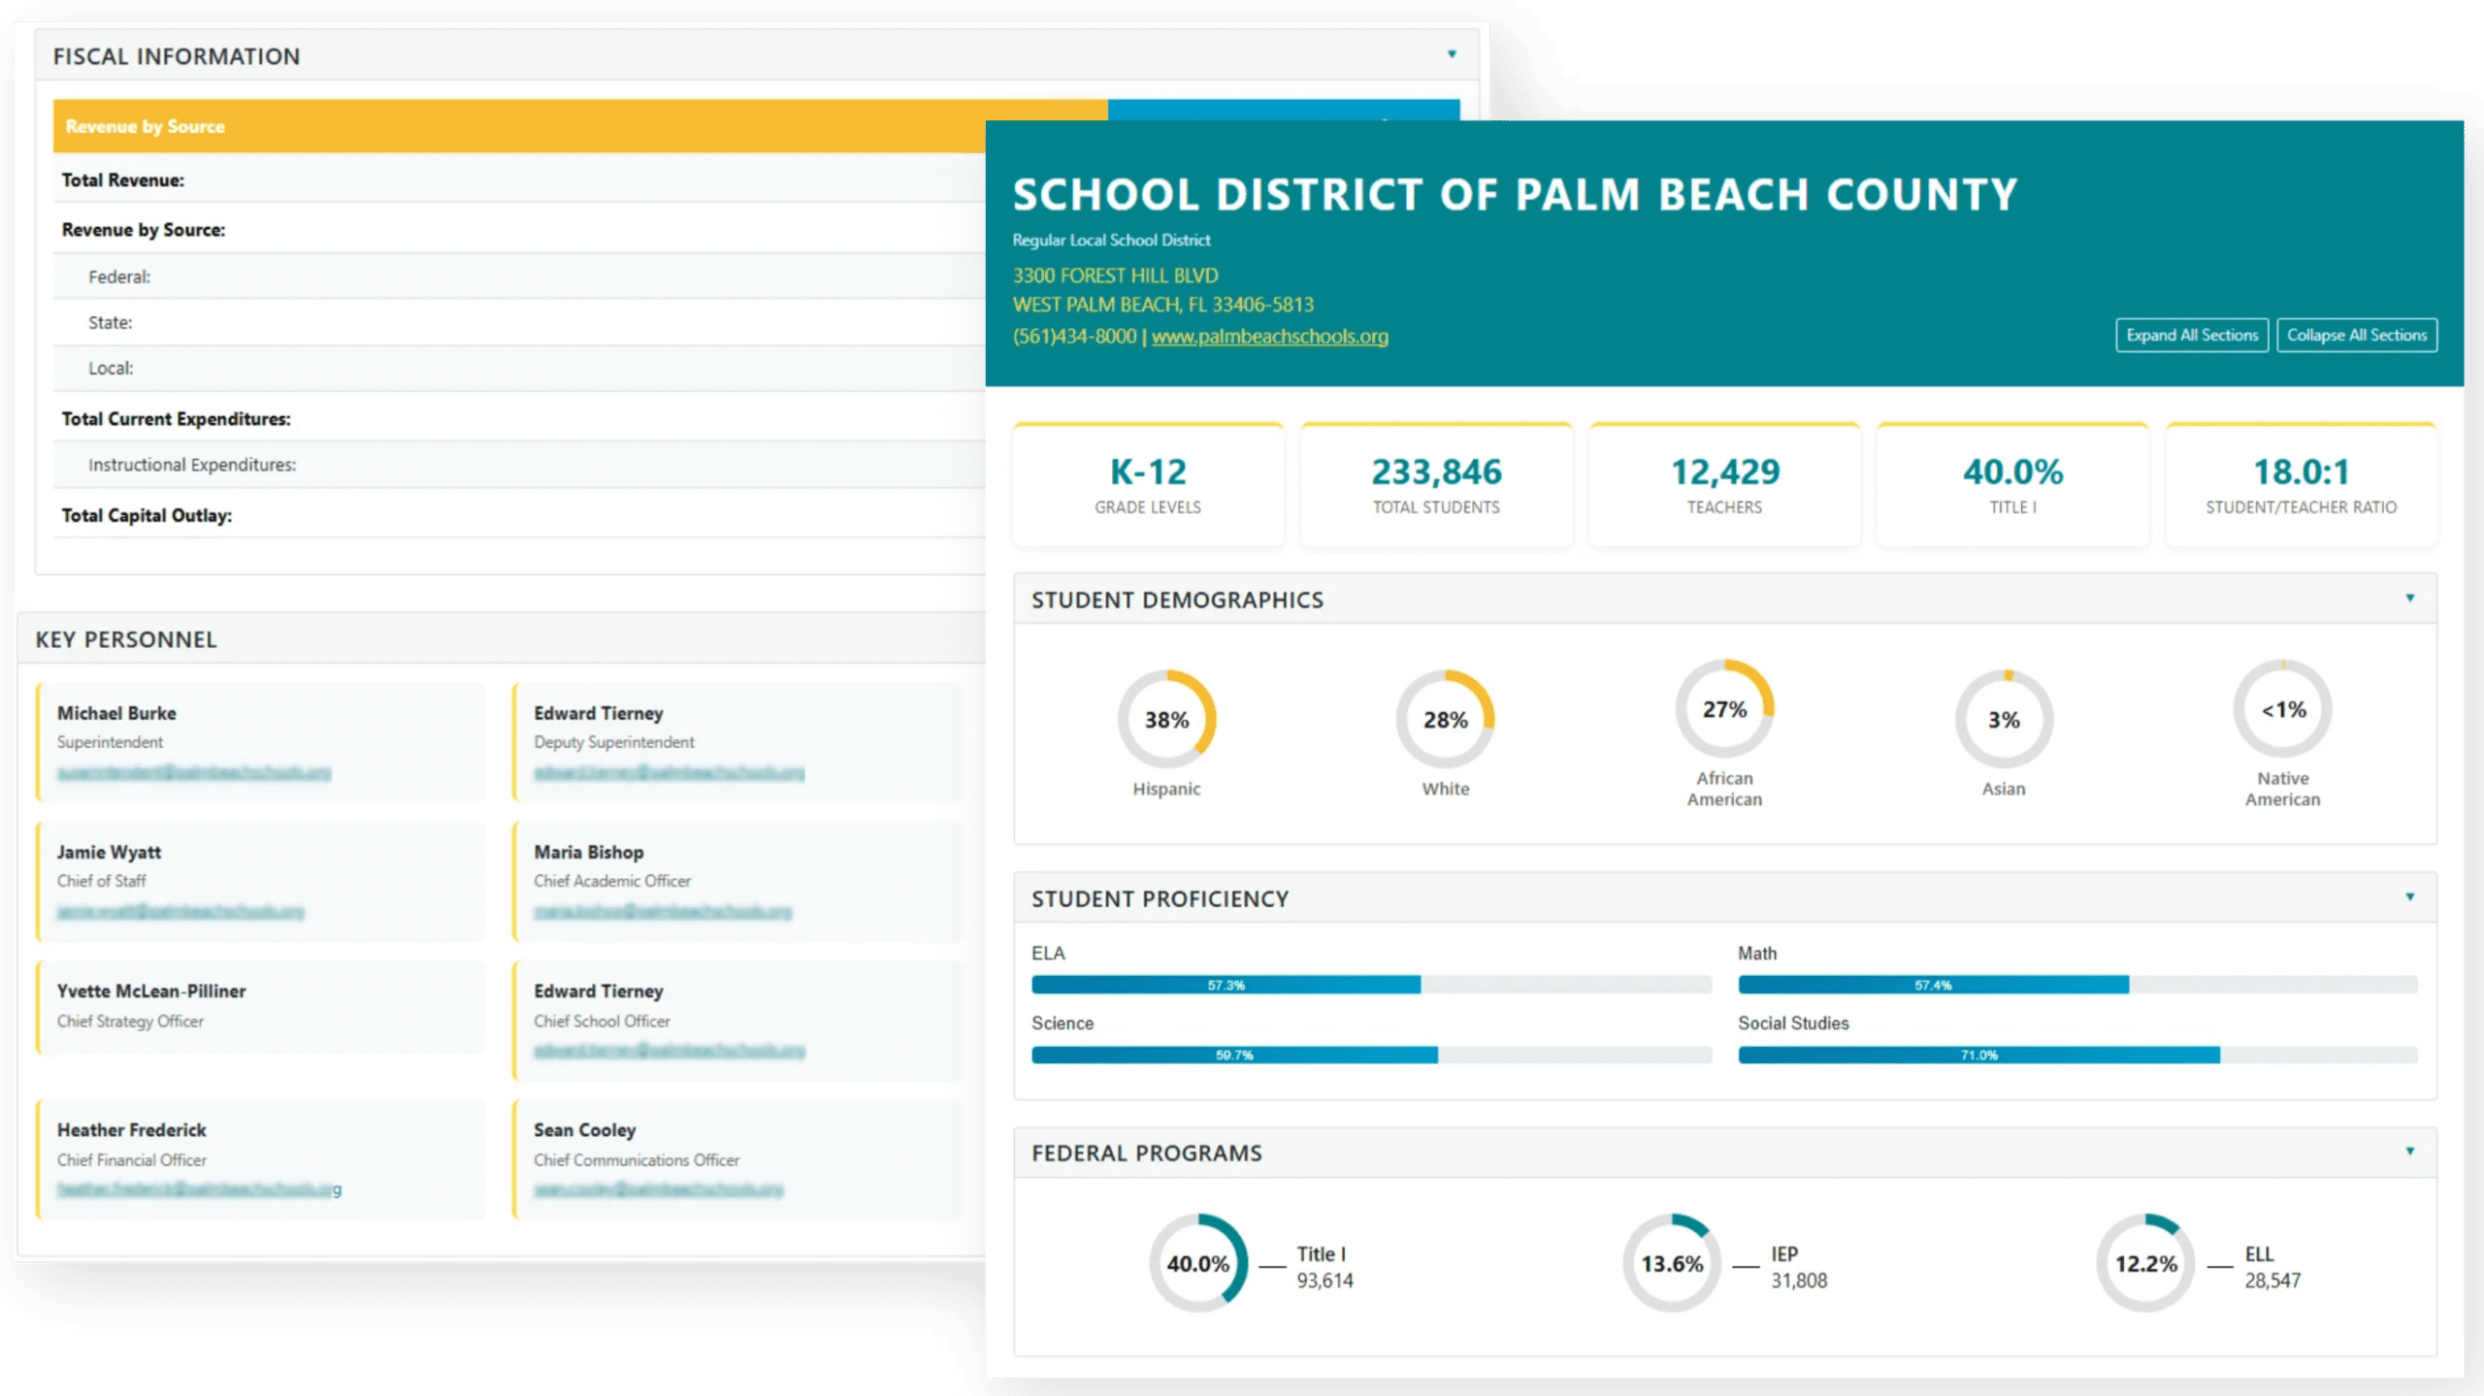The height and width of the screenshot is (1396, 2484).
Task: Click the White 28% donut chart
Action: click(x=1445, y=720)
